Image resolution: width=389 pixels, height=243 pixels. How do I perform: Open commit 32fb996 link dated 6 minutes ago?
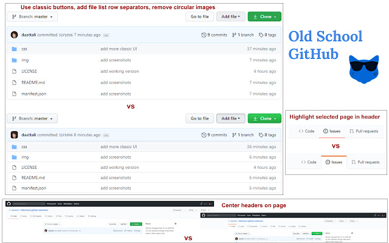point(66,135)
